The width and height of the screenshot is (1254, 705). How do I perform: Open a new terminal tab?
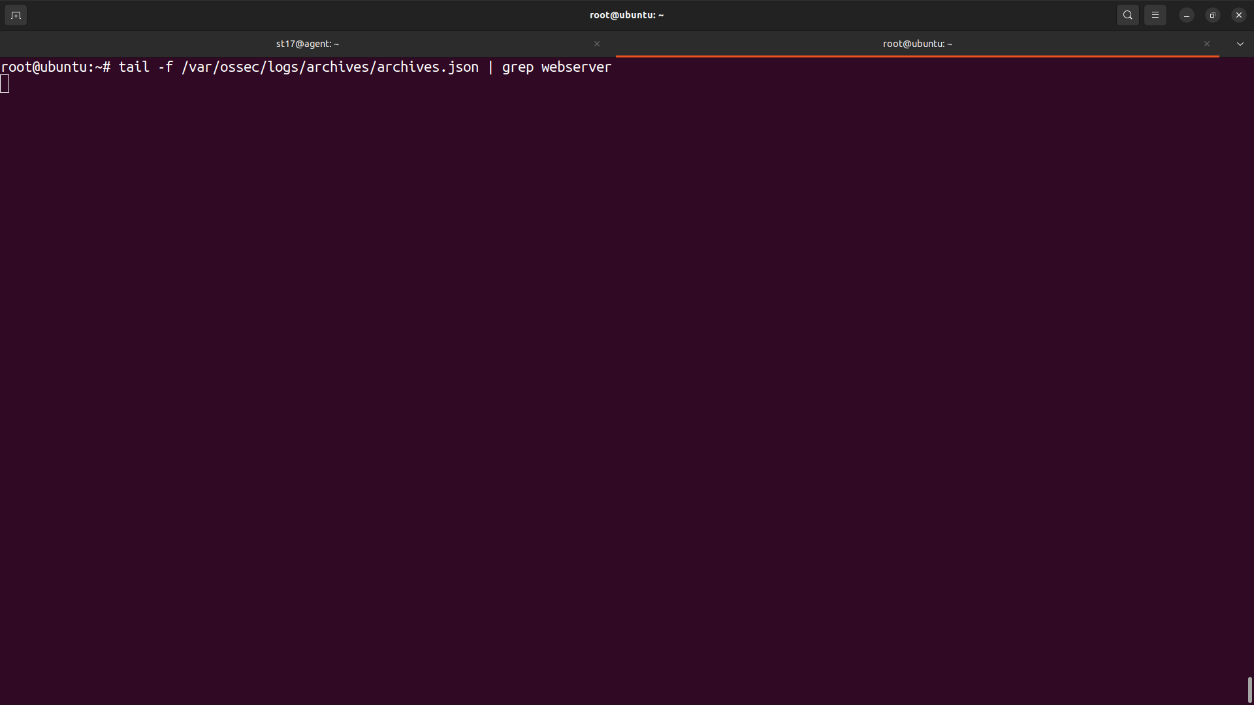pyautogui.click(x=16, y=15)
